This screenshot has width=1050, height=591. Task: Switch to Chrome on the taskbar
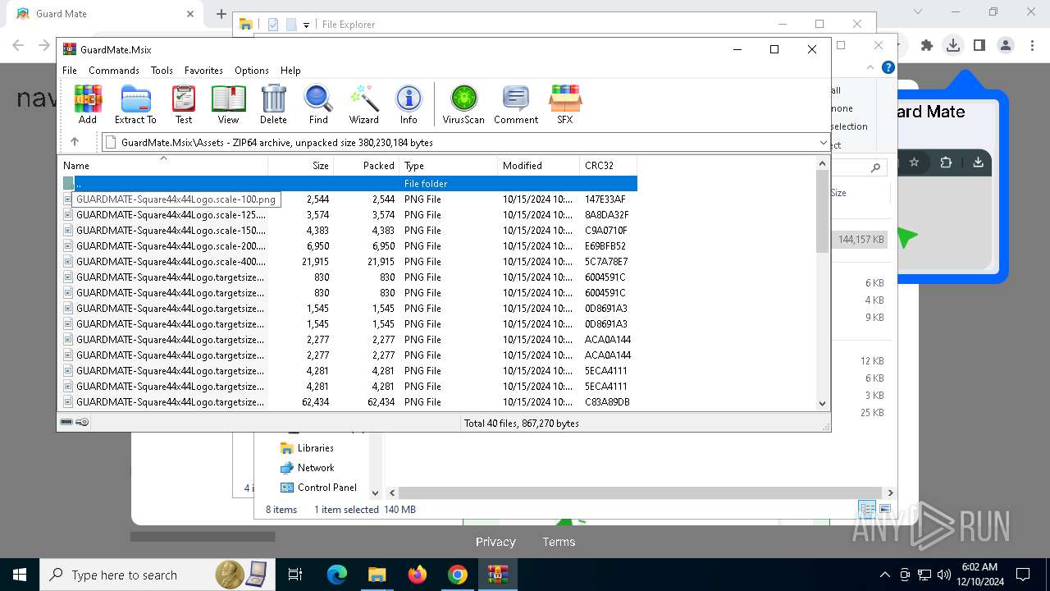(x=458, y=575)
